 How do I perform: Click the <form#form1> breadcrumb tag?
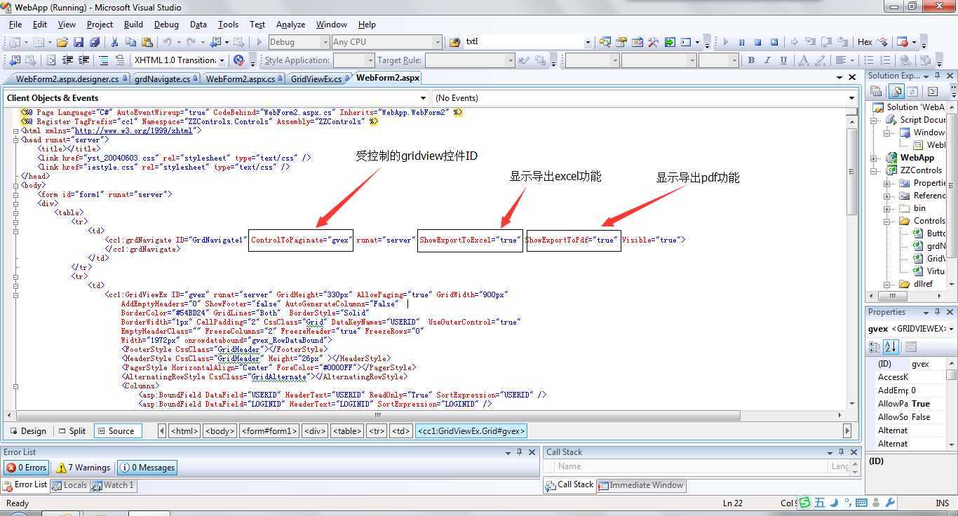click(270, 431)
